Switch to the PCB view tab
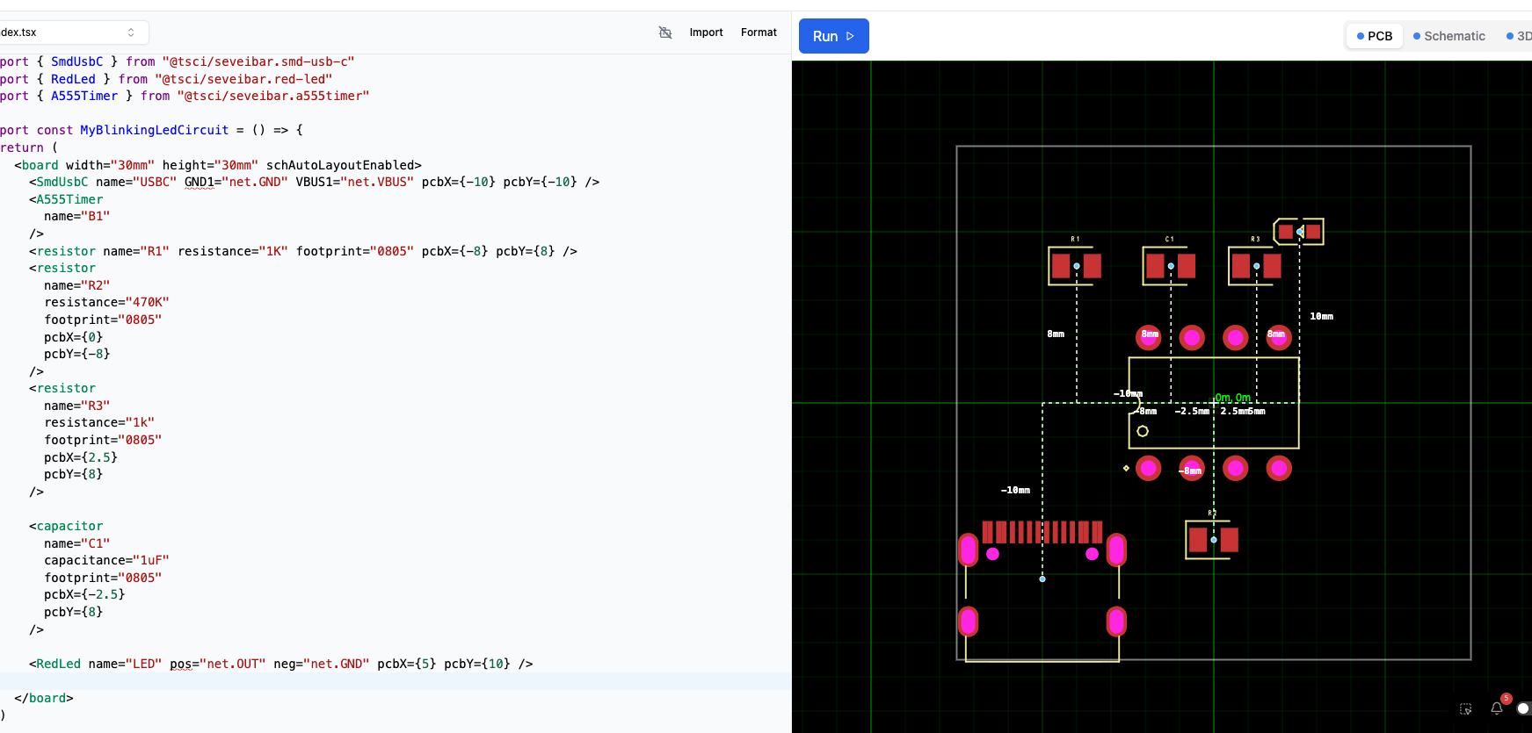The height and width of the screenshot is (733, 1532). 1375,36
